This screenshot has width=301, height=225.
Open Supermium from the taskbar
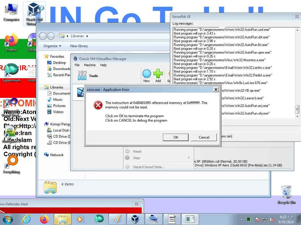pos(99,219)
